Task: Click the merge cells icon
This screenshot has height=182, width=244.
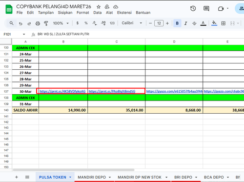Action: click(232, 23)
